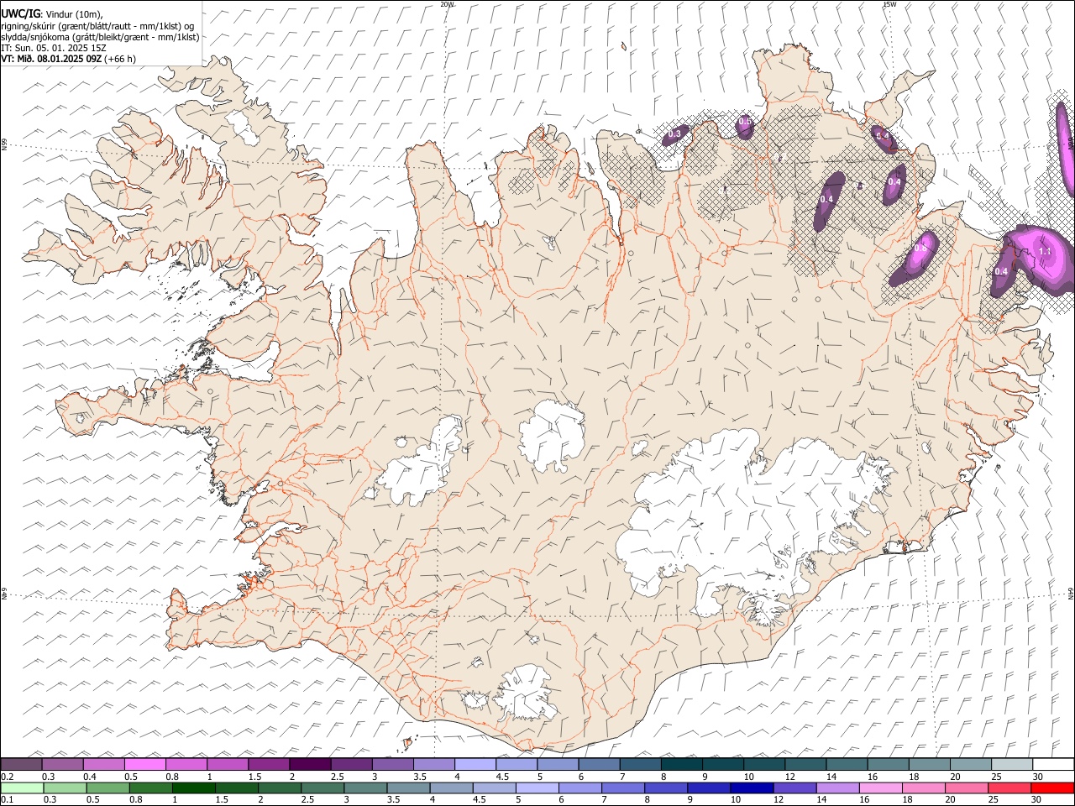1075x806 pixels.
Task: Click the upper legend swatch between 0.2 and 0.3
Action: click(21, 764)
